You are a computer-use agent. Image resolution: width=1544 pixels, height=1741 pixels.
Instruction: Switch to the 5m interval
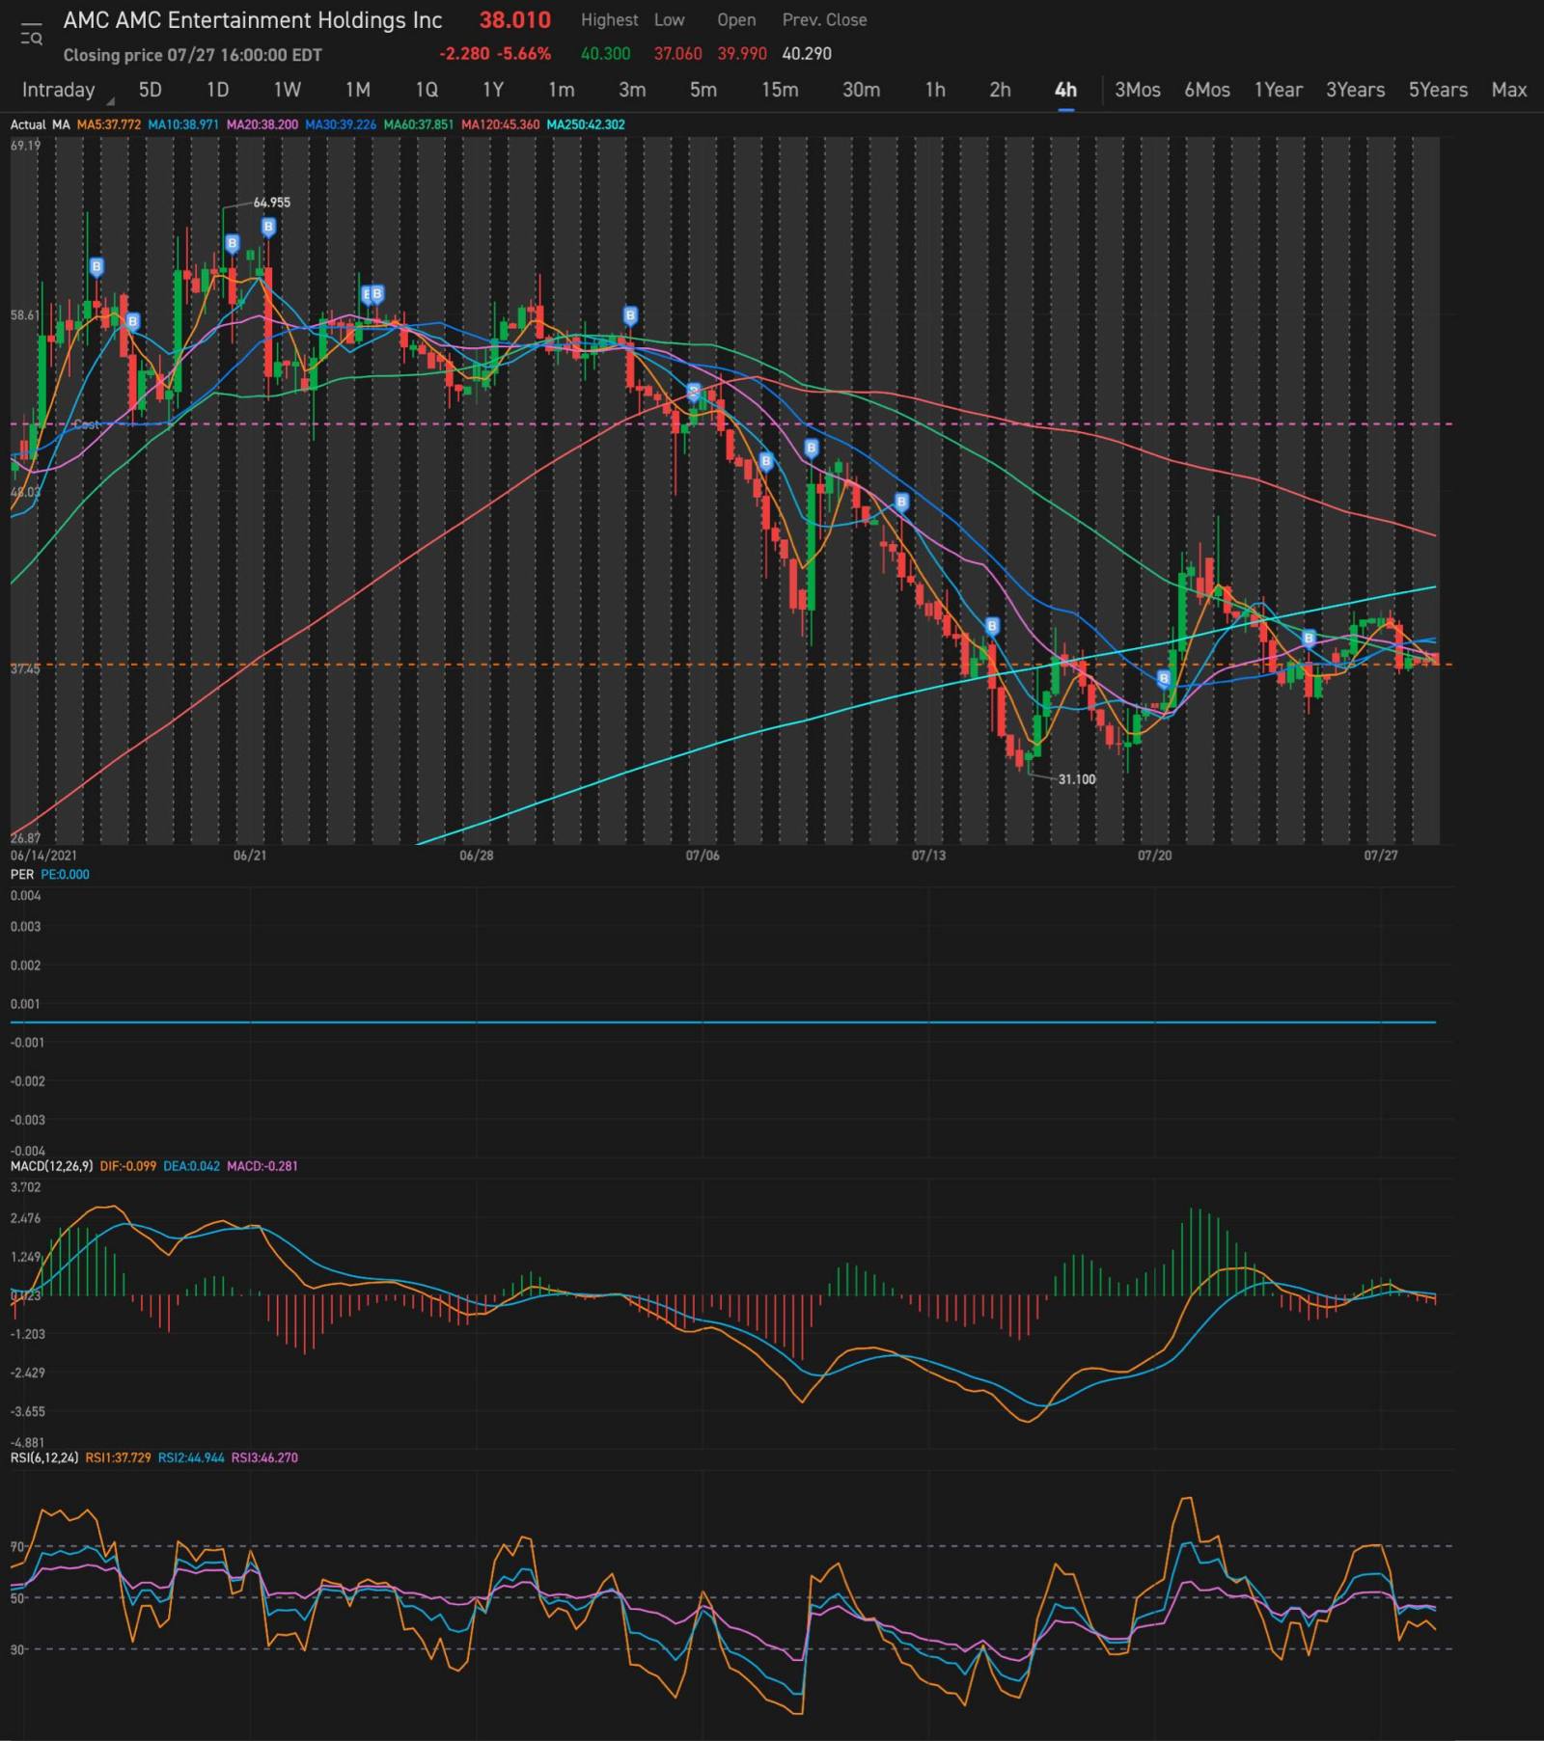[x=703, y=90]
